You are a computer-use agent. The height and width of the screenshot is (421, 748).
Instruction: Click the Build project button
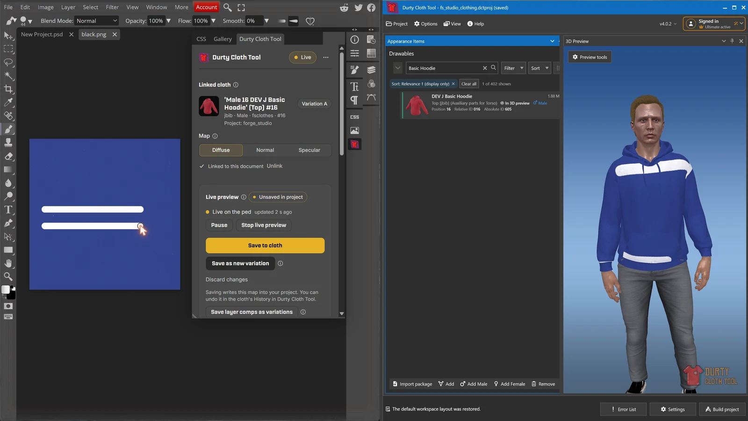click(722, 409)
